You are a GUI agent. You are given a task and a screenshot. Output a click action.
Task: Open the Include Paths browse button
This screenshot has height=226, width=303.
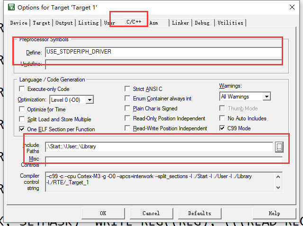pyautogui.click(x=279, y=147)
